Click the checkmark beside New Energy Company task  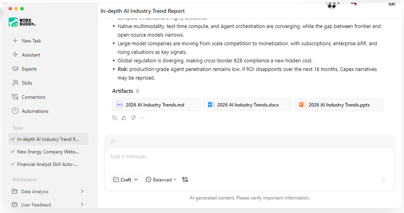coord(13,151)
